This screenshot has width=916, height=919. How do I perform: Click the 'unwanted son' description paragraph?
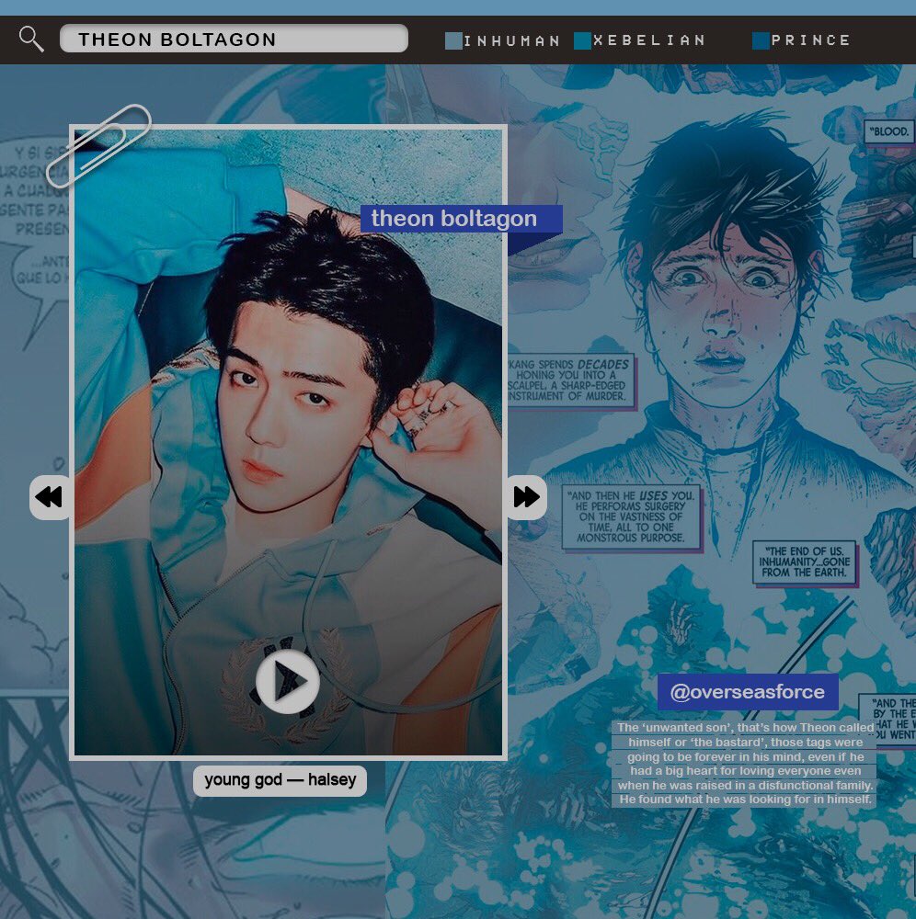(x=745, y=763)
